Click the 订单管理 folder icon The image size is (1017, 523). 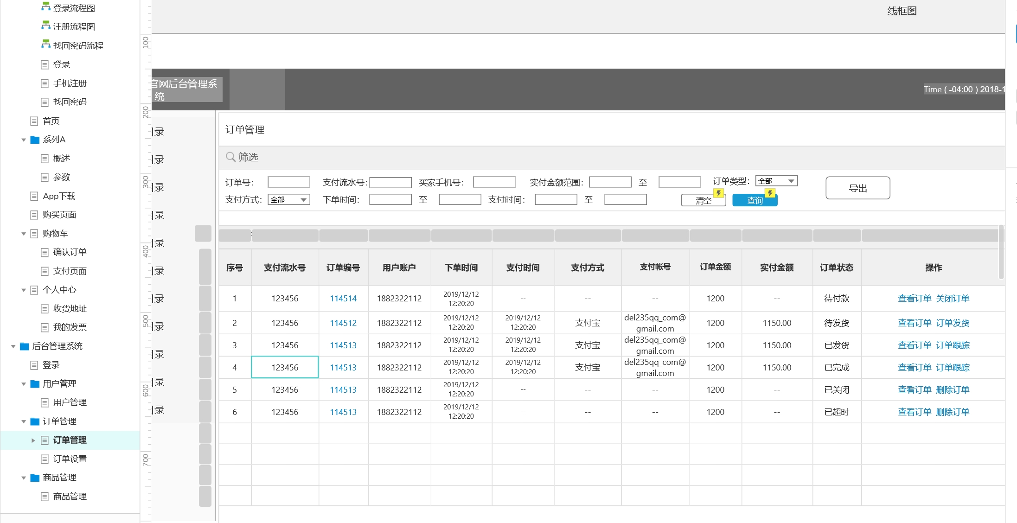coord(35,421)
